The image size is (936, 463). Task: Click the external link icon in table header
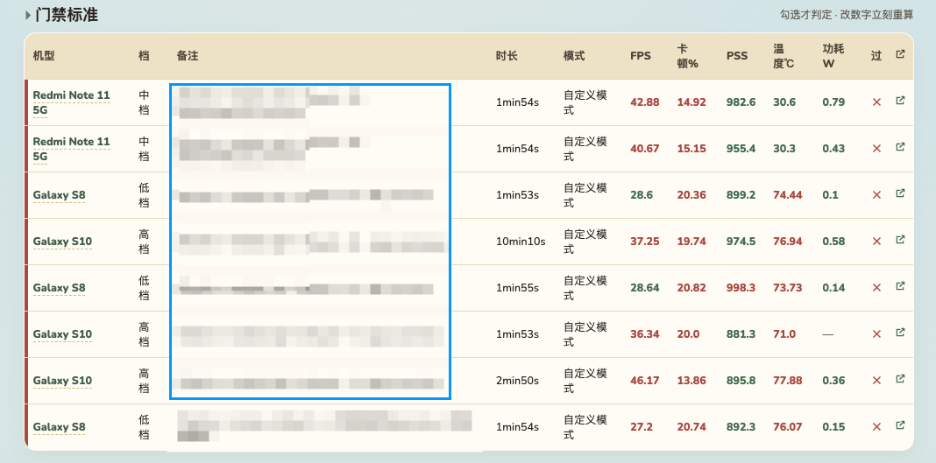point(900,54)
